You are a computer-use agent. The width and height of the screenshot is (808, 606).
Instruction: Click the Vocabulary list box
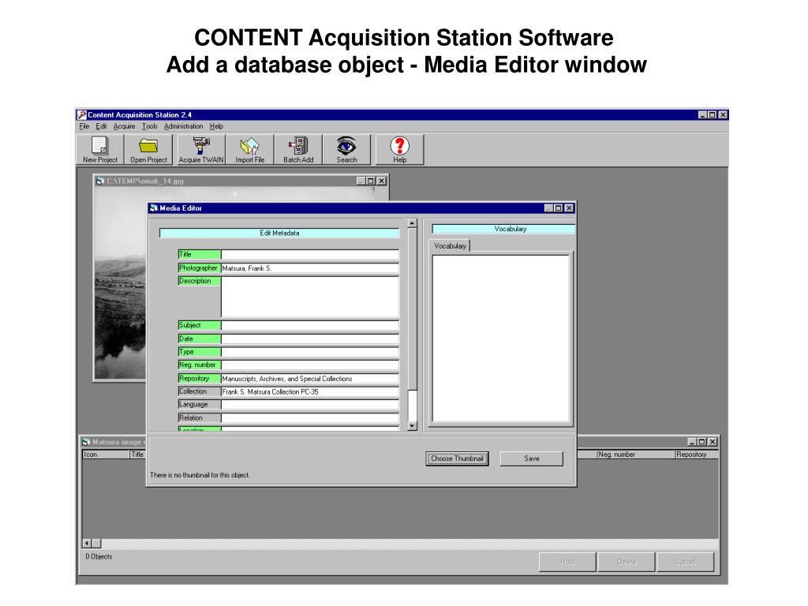coord(500,339)
